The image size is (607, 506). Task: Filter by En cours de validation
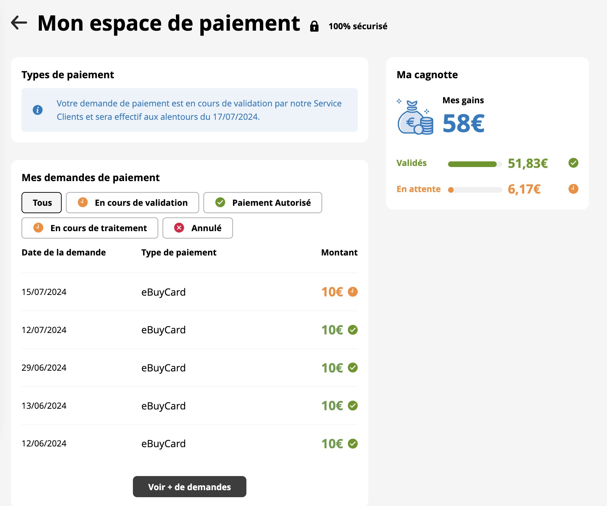pos(132,203)
